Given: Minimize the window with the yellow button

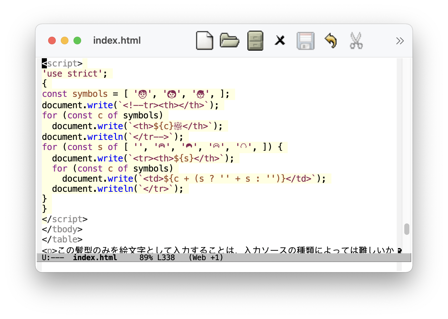Looking at the screenshot, I should click(65, 41).
